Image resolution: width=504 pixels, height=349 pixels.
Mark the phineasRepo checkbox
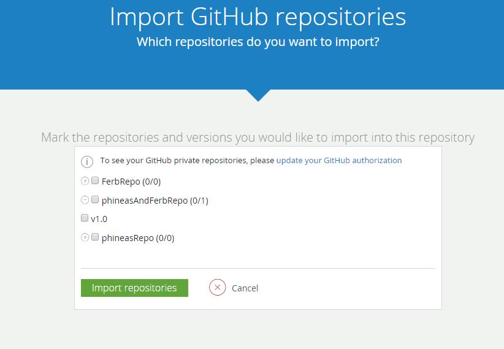95,237
